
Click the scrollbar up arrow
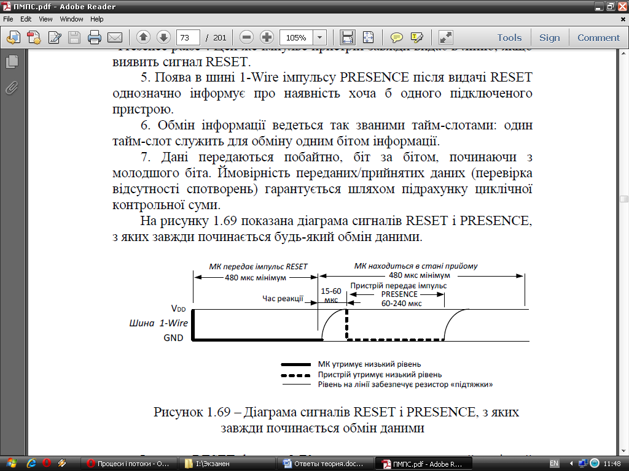point(624,53)
